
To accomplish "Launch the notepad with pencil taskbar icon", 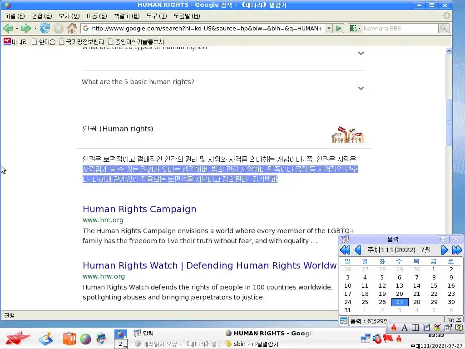I will 46,339.
